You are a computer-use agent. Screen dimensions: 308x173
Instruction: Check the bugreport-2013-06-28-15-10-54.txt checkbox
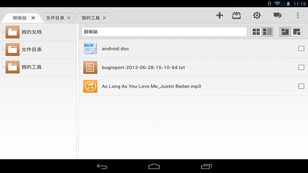click(x=301, y=67)
